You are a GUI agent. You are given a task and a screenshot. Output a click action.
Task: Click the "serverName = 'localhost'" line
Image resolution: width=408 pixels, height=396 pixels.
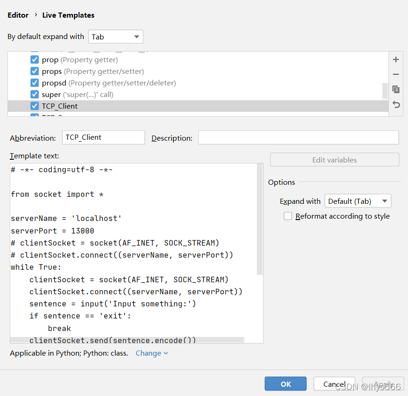(66, 218)
